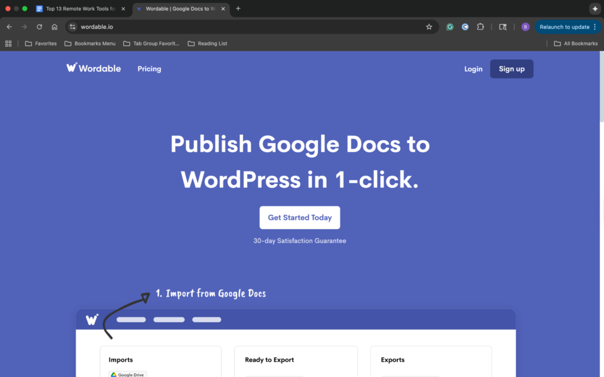Screen dimensions: 604x377
Task: Open the Pricing page
Action: (x=149, y=69)
